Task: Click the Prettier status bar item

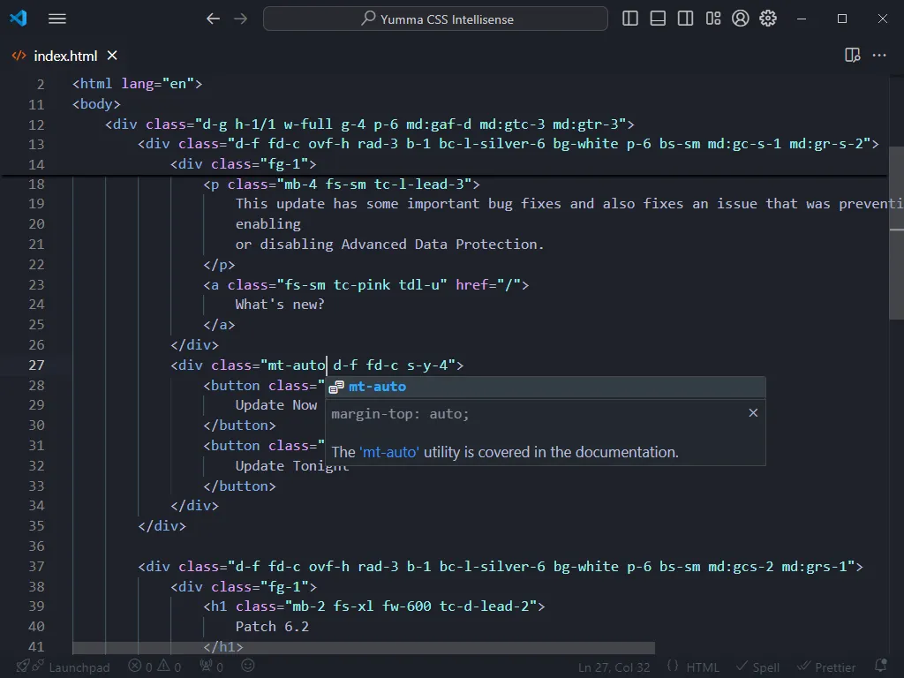Action: [826, 667]
